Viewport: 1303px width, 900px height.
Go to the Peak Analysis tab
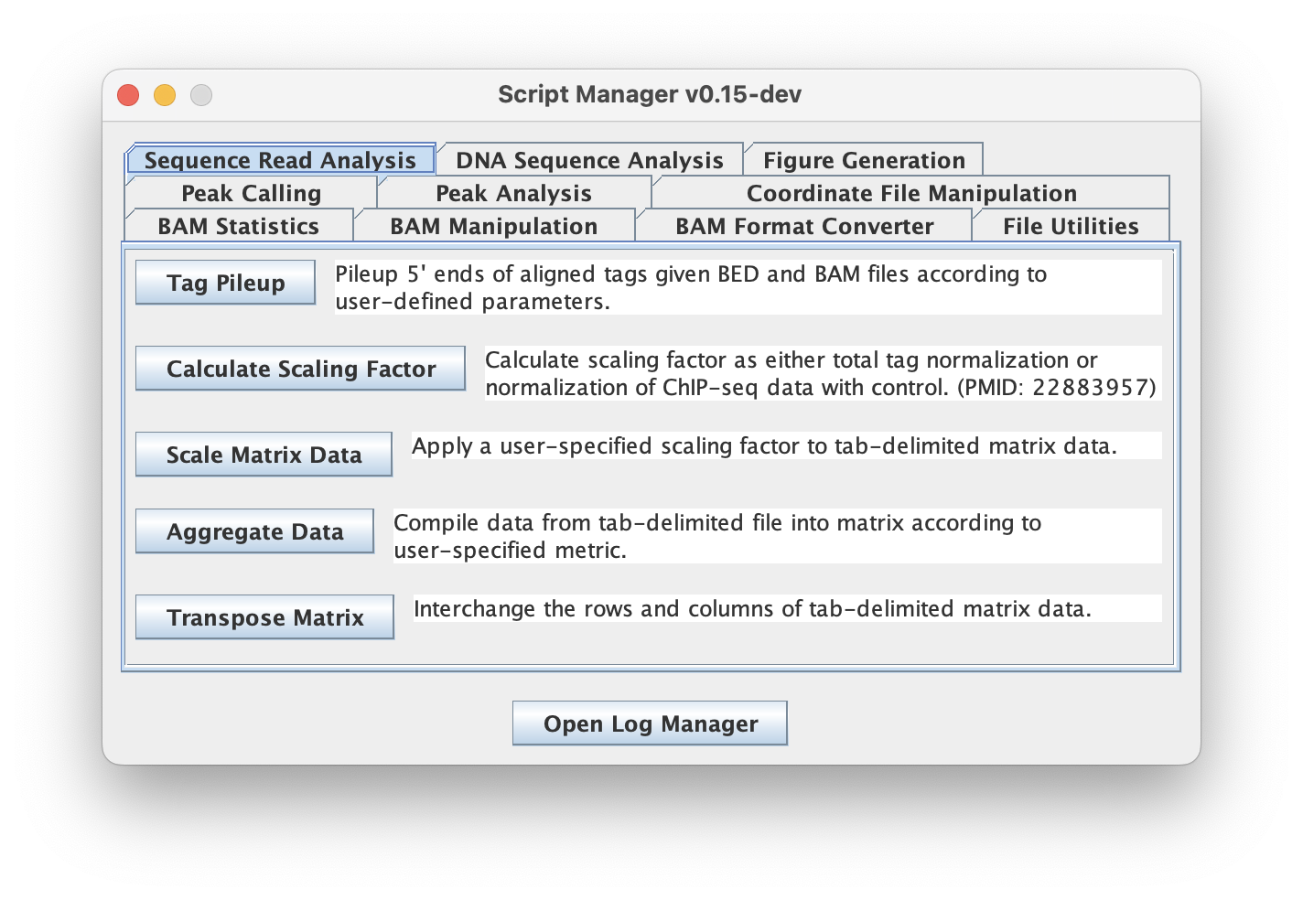[x=513, y=193]
